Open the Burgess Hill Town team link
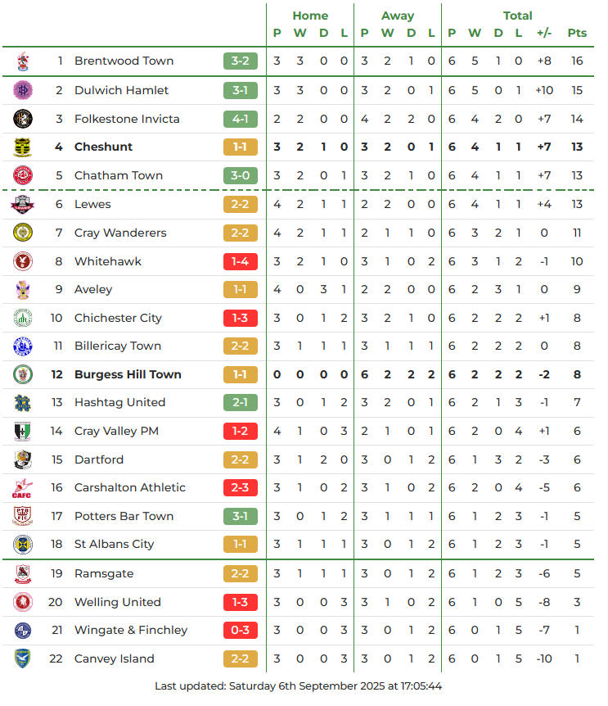The image size is (608, 706). coord(128,374)
